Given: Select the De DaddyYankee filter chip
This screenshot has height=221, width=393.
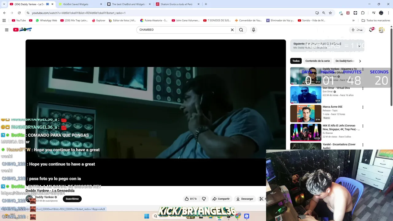Looking at the screenshot, I should (x=345, y=61).
